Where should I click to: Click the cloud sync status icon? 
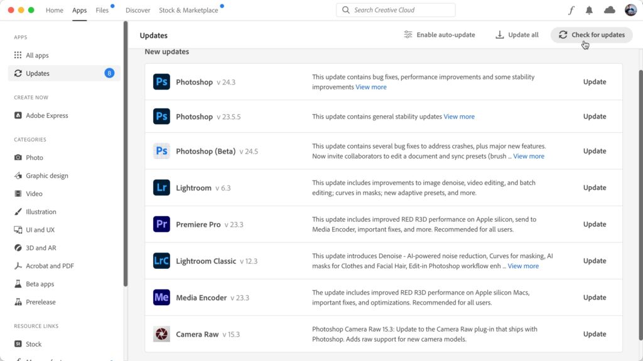coord(609,10)
